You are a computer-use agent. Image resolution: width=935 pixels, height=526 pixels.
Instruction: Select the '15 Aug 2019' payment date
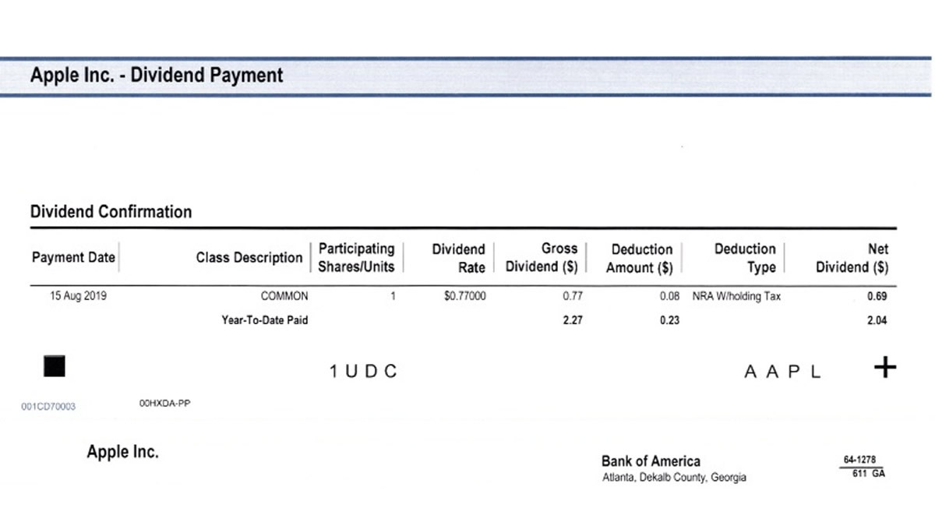[78, 296]
